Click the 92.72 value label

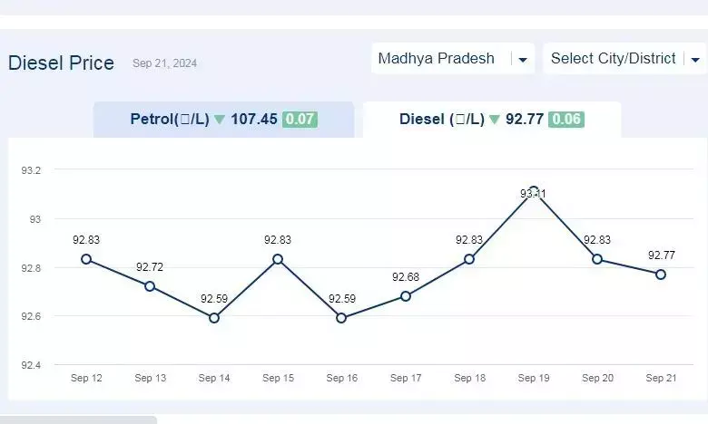tap(150, 267)
